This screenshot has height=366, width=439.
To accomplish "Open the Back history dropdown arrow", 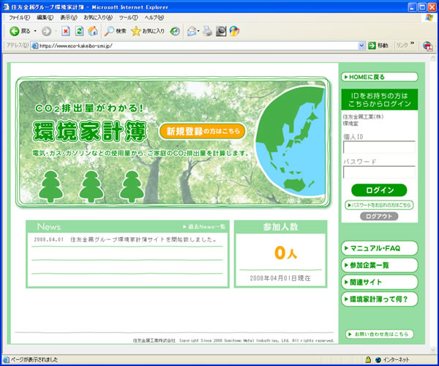I will tap(35, 31).
